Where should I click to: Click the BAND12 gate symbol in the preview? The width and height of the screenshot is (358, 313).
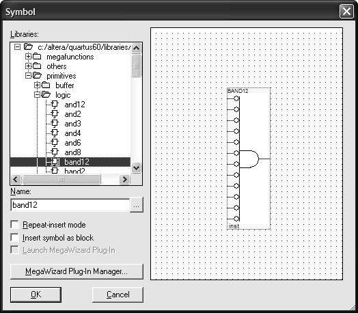(x=249, y=159)
